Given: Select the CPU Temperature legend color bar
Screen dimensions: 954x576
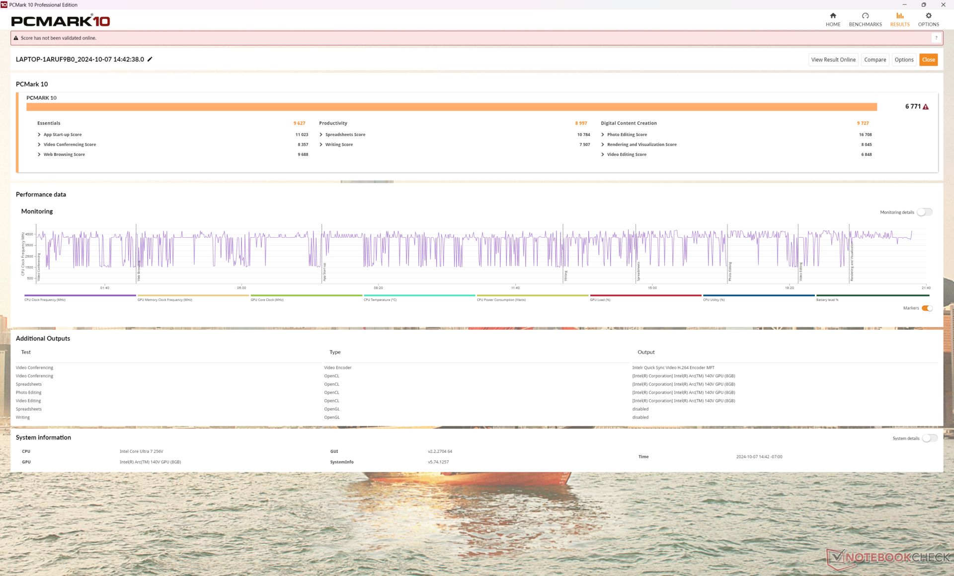Looking at the screenshot, I should [x=419, y=295].
